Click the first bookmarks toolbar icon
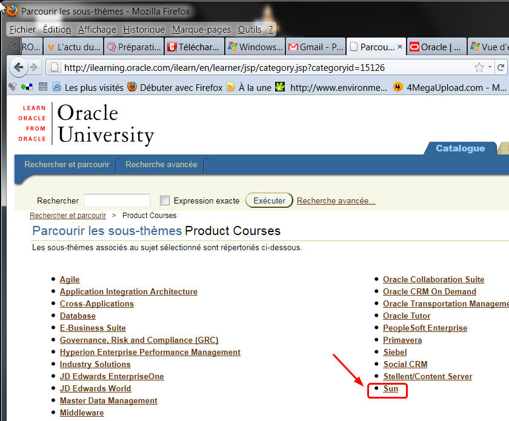Screen dimensions: 509x421 13,87
